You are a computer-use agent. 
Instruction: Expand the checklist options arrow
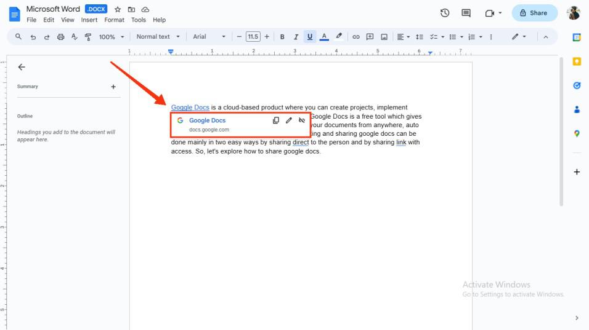point(443,37)
